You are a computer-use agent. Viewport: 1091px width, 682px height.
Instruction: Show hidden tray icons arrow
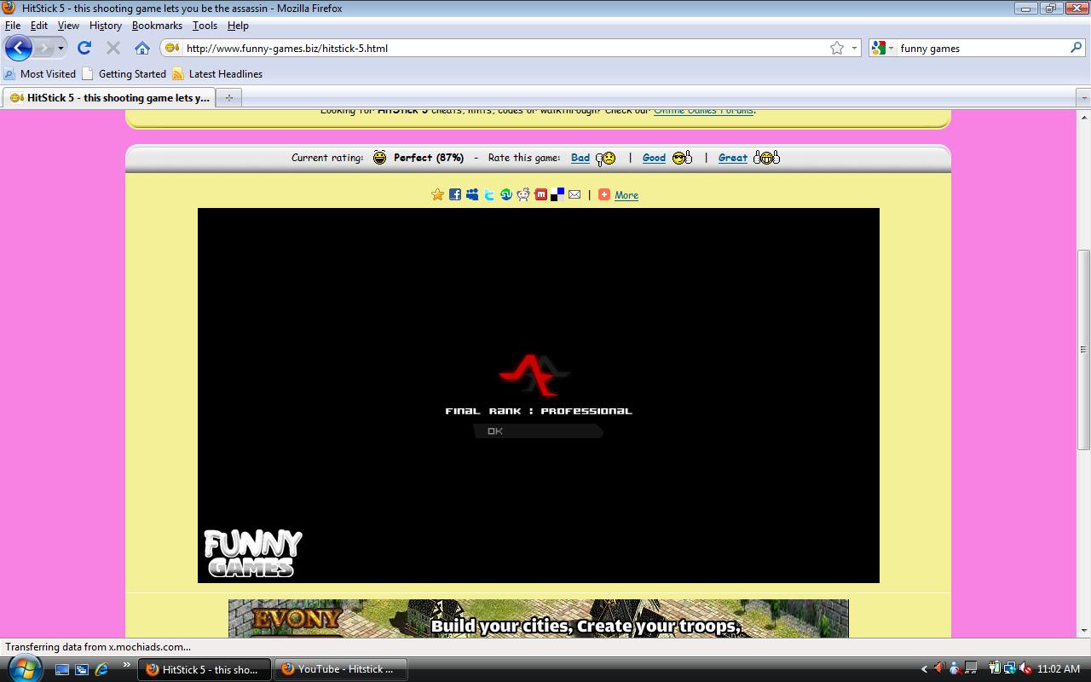point(924,669)
